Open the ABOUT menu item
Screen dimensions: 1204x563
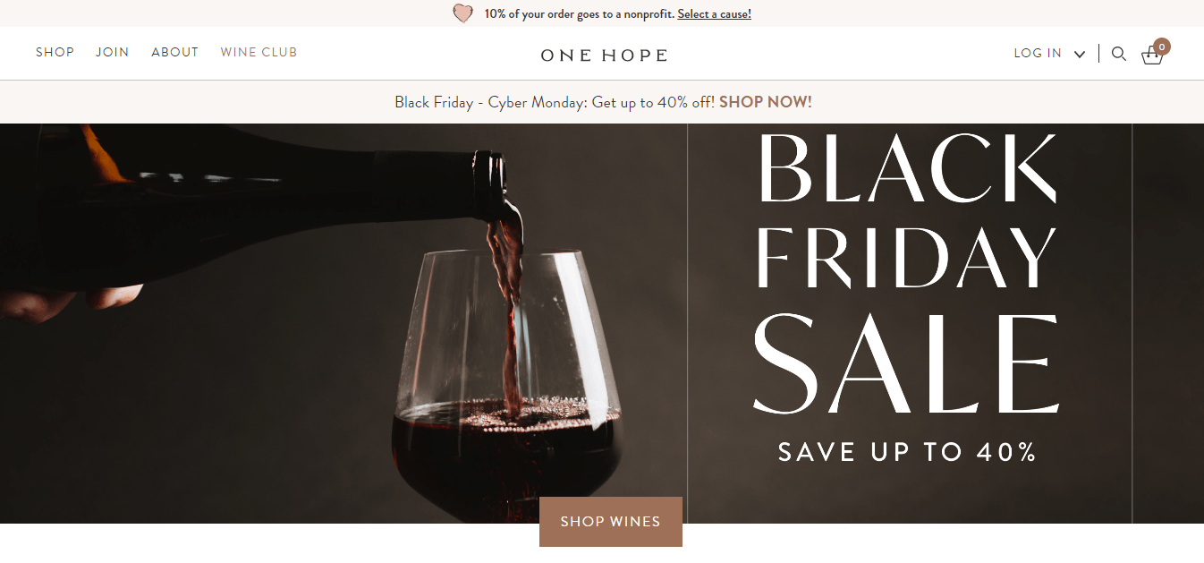174,53
